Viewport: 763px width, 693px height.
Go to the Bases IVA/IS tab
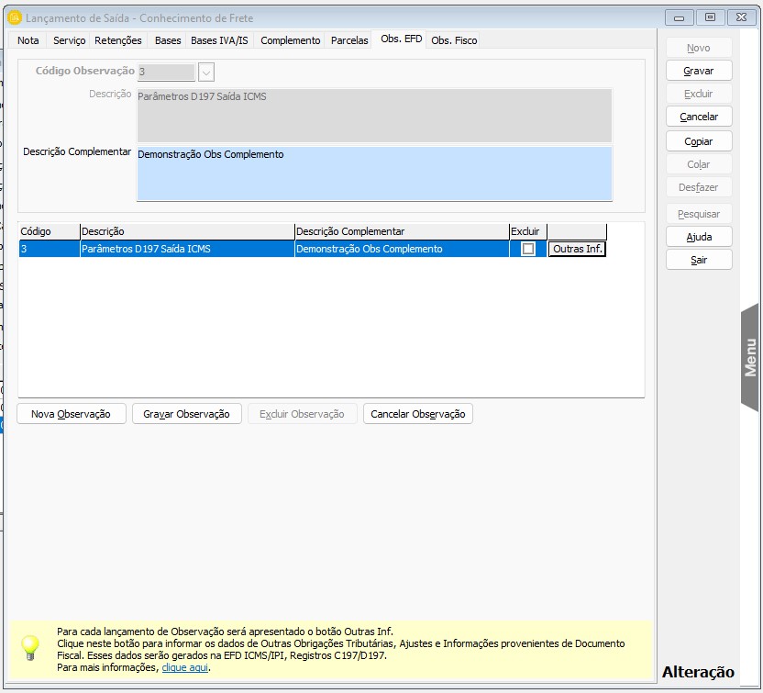pyautogui.click(x=219, y=40)
